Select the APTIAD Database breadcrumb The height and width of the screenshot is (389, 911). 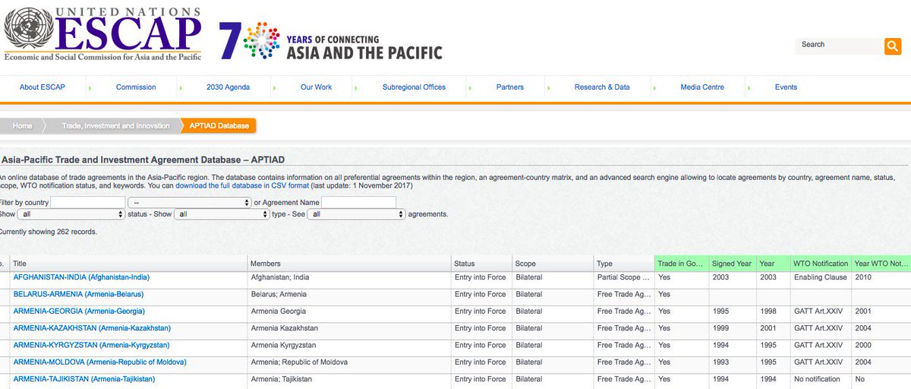click(219, 126)
